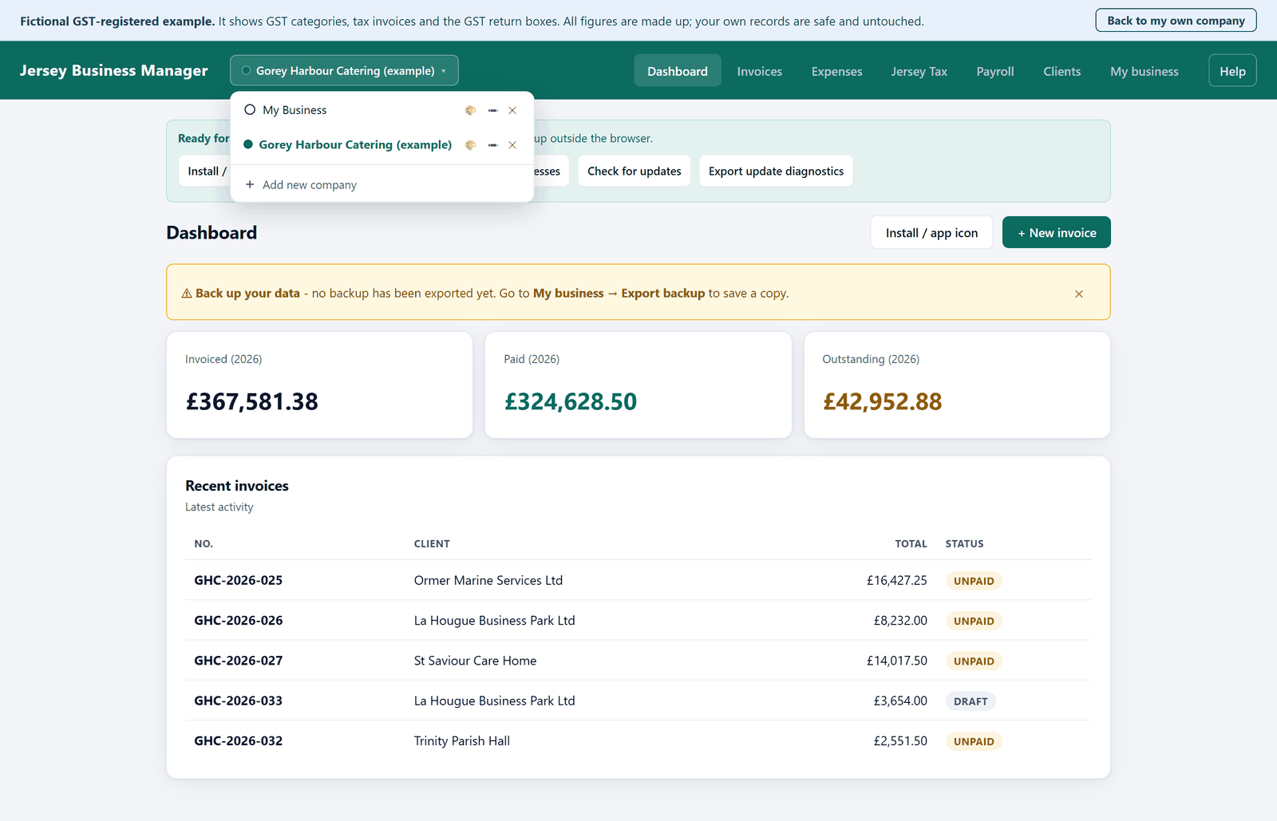Image resolution: width=1277 pixels, height=821 pixels.
Task: Open invoice GHC-2026-025
Action: point(238,580)
